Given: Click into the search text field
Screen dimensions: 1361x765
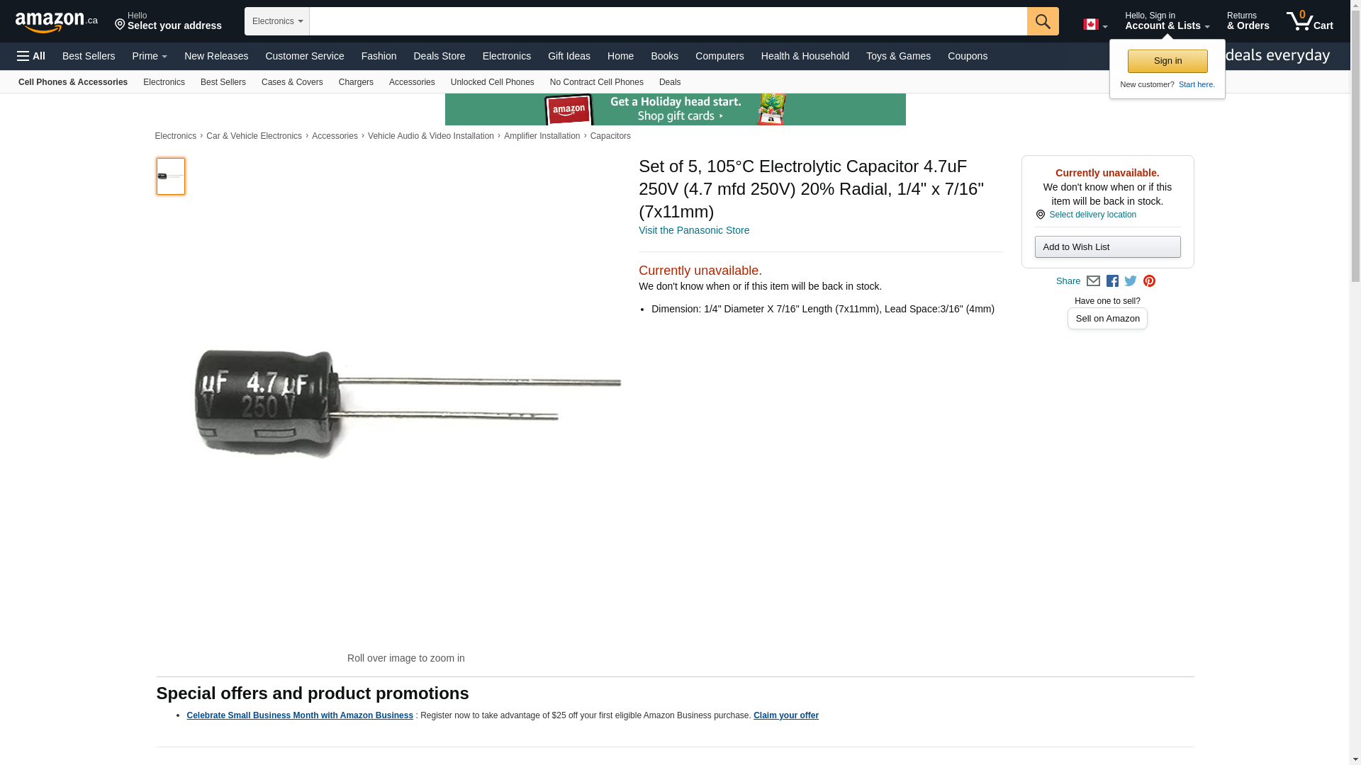Looking at the screenshot, I should click(x=668, y=21).
